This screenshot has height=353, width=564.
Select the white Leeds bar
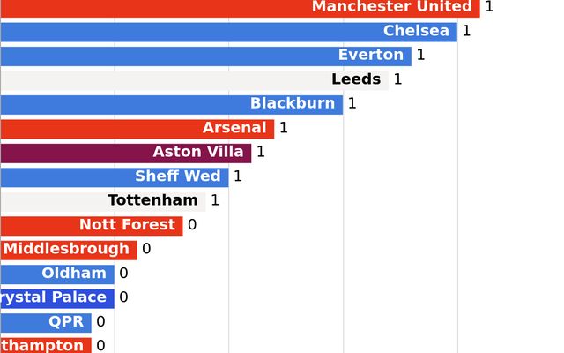(194, 80)
